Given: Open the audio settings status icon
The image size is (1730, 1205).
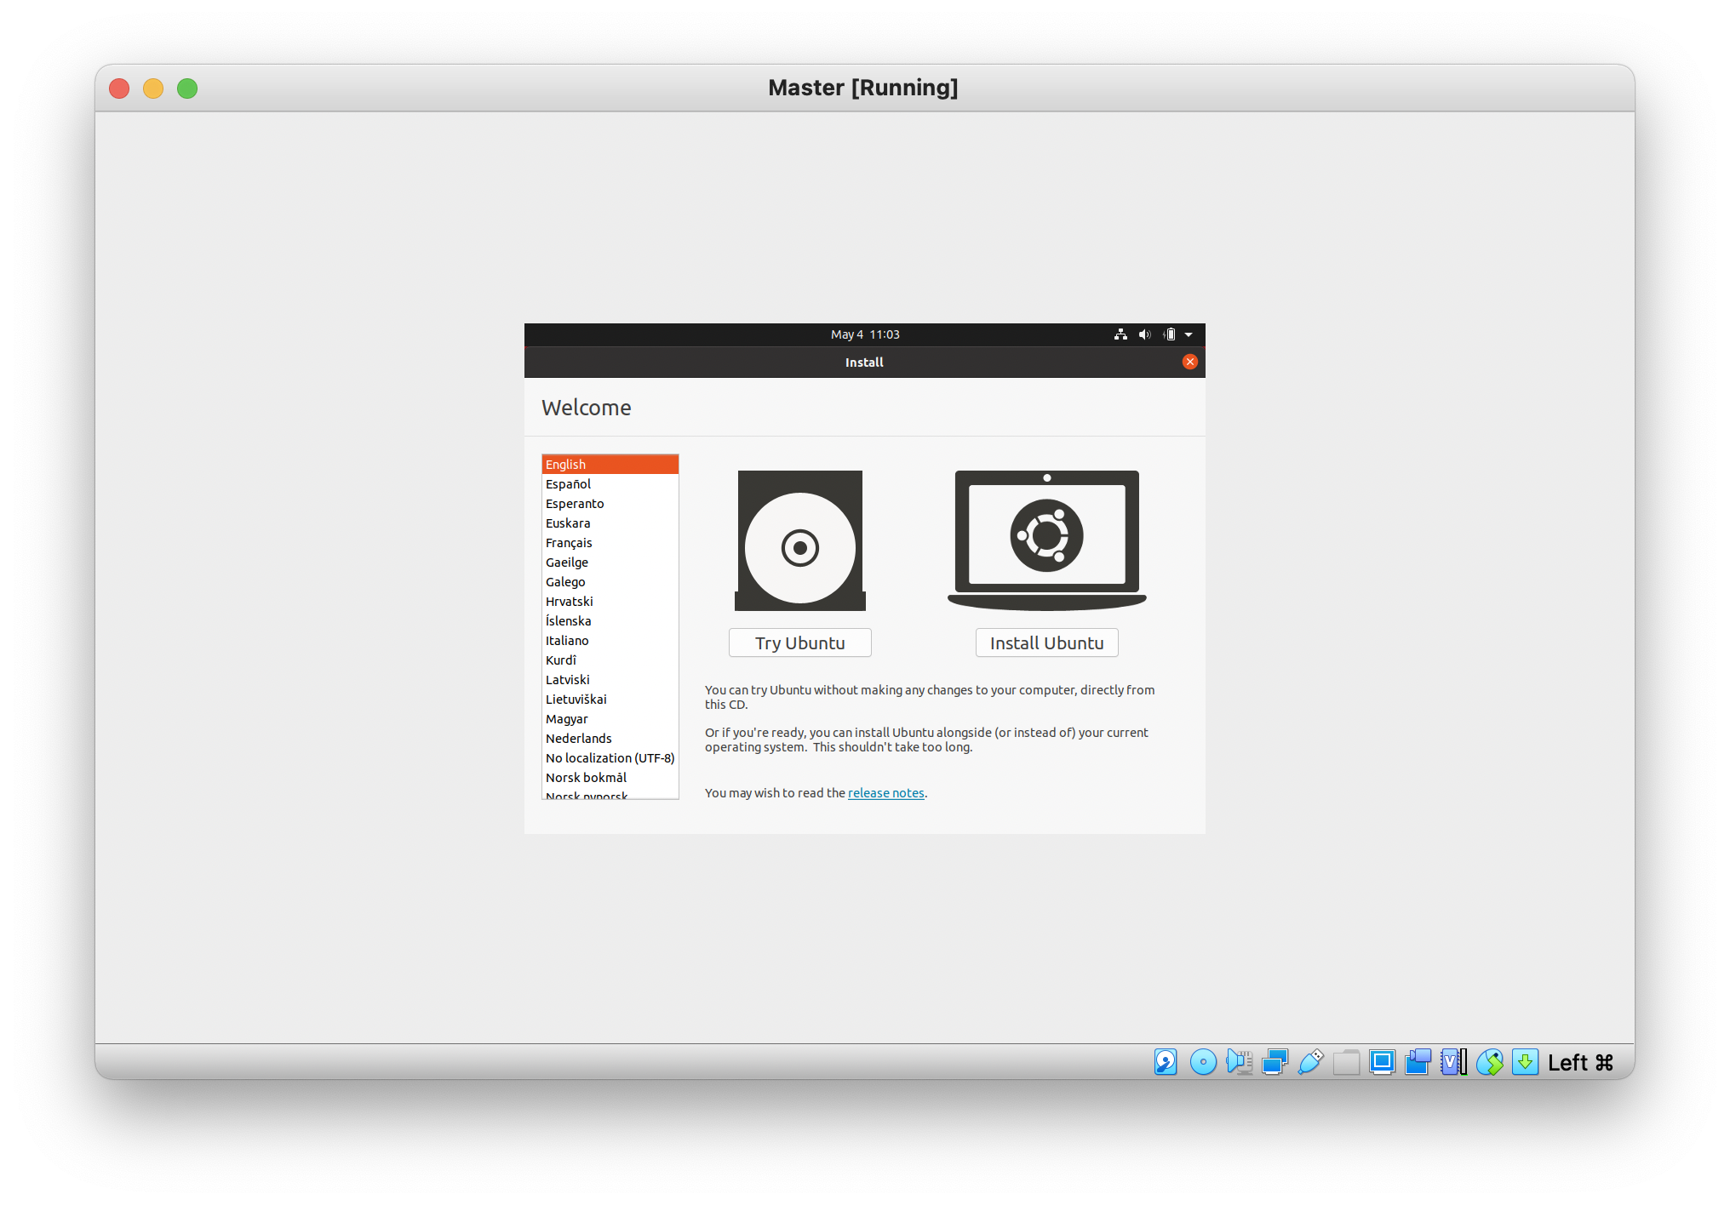Looking at the screenshot, I should click(x=1239, y=1062).
